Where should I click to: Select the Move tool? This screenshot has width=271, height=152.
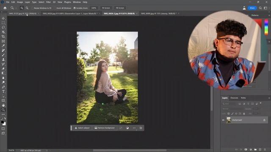pyautogui.click(x=3, y=18)
